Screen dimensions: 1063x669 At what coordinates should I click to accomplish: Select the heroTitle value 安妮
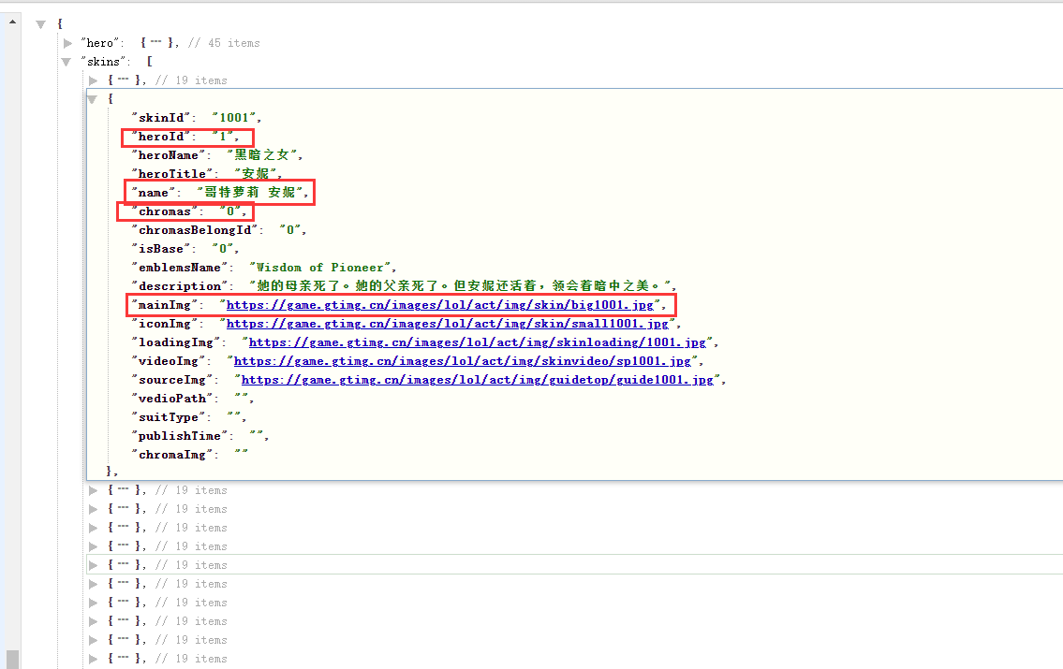click(x=256, y=174)
